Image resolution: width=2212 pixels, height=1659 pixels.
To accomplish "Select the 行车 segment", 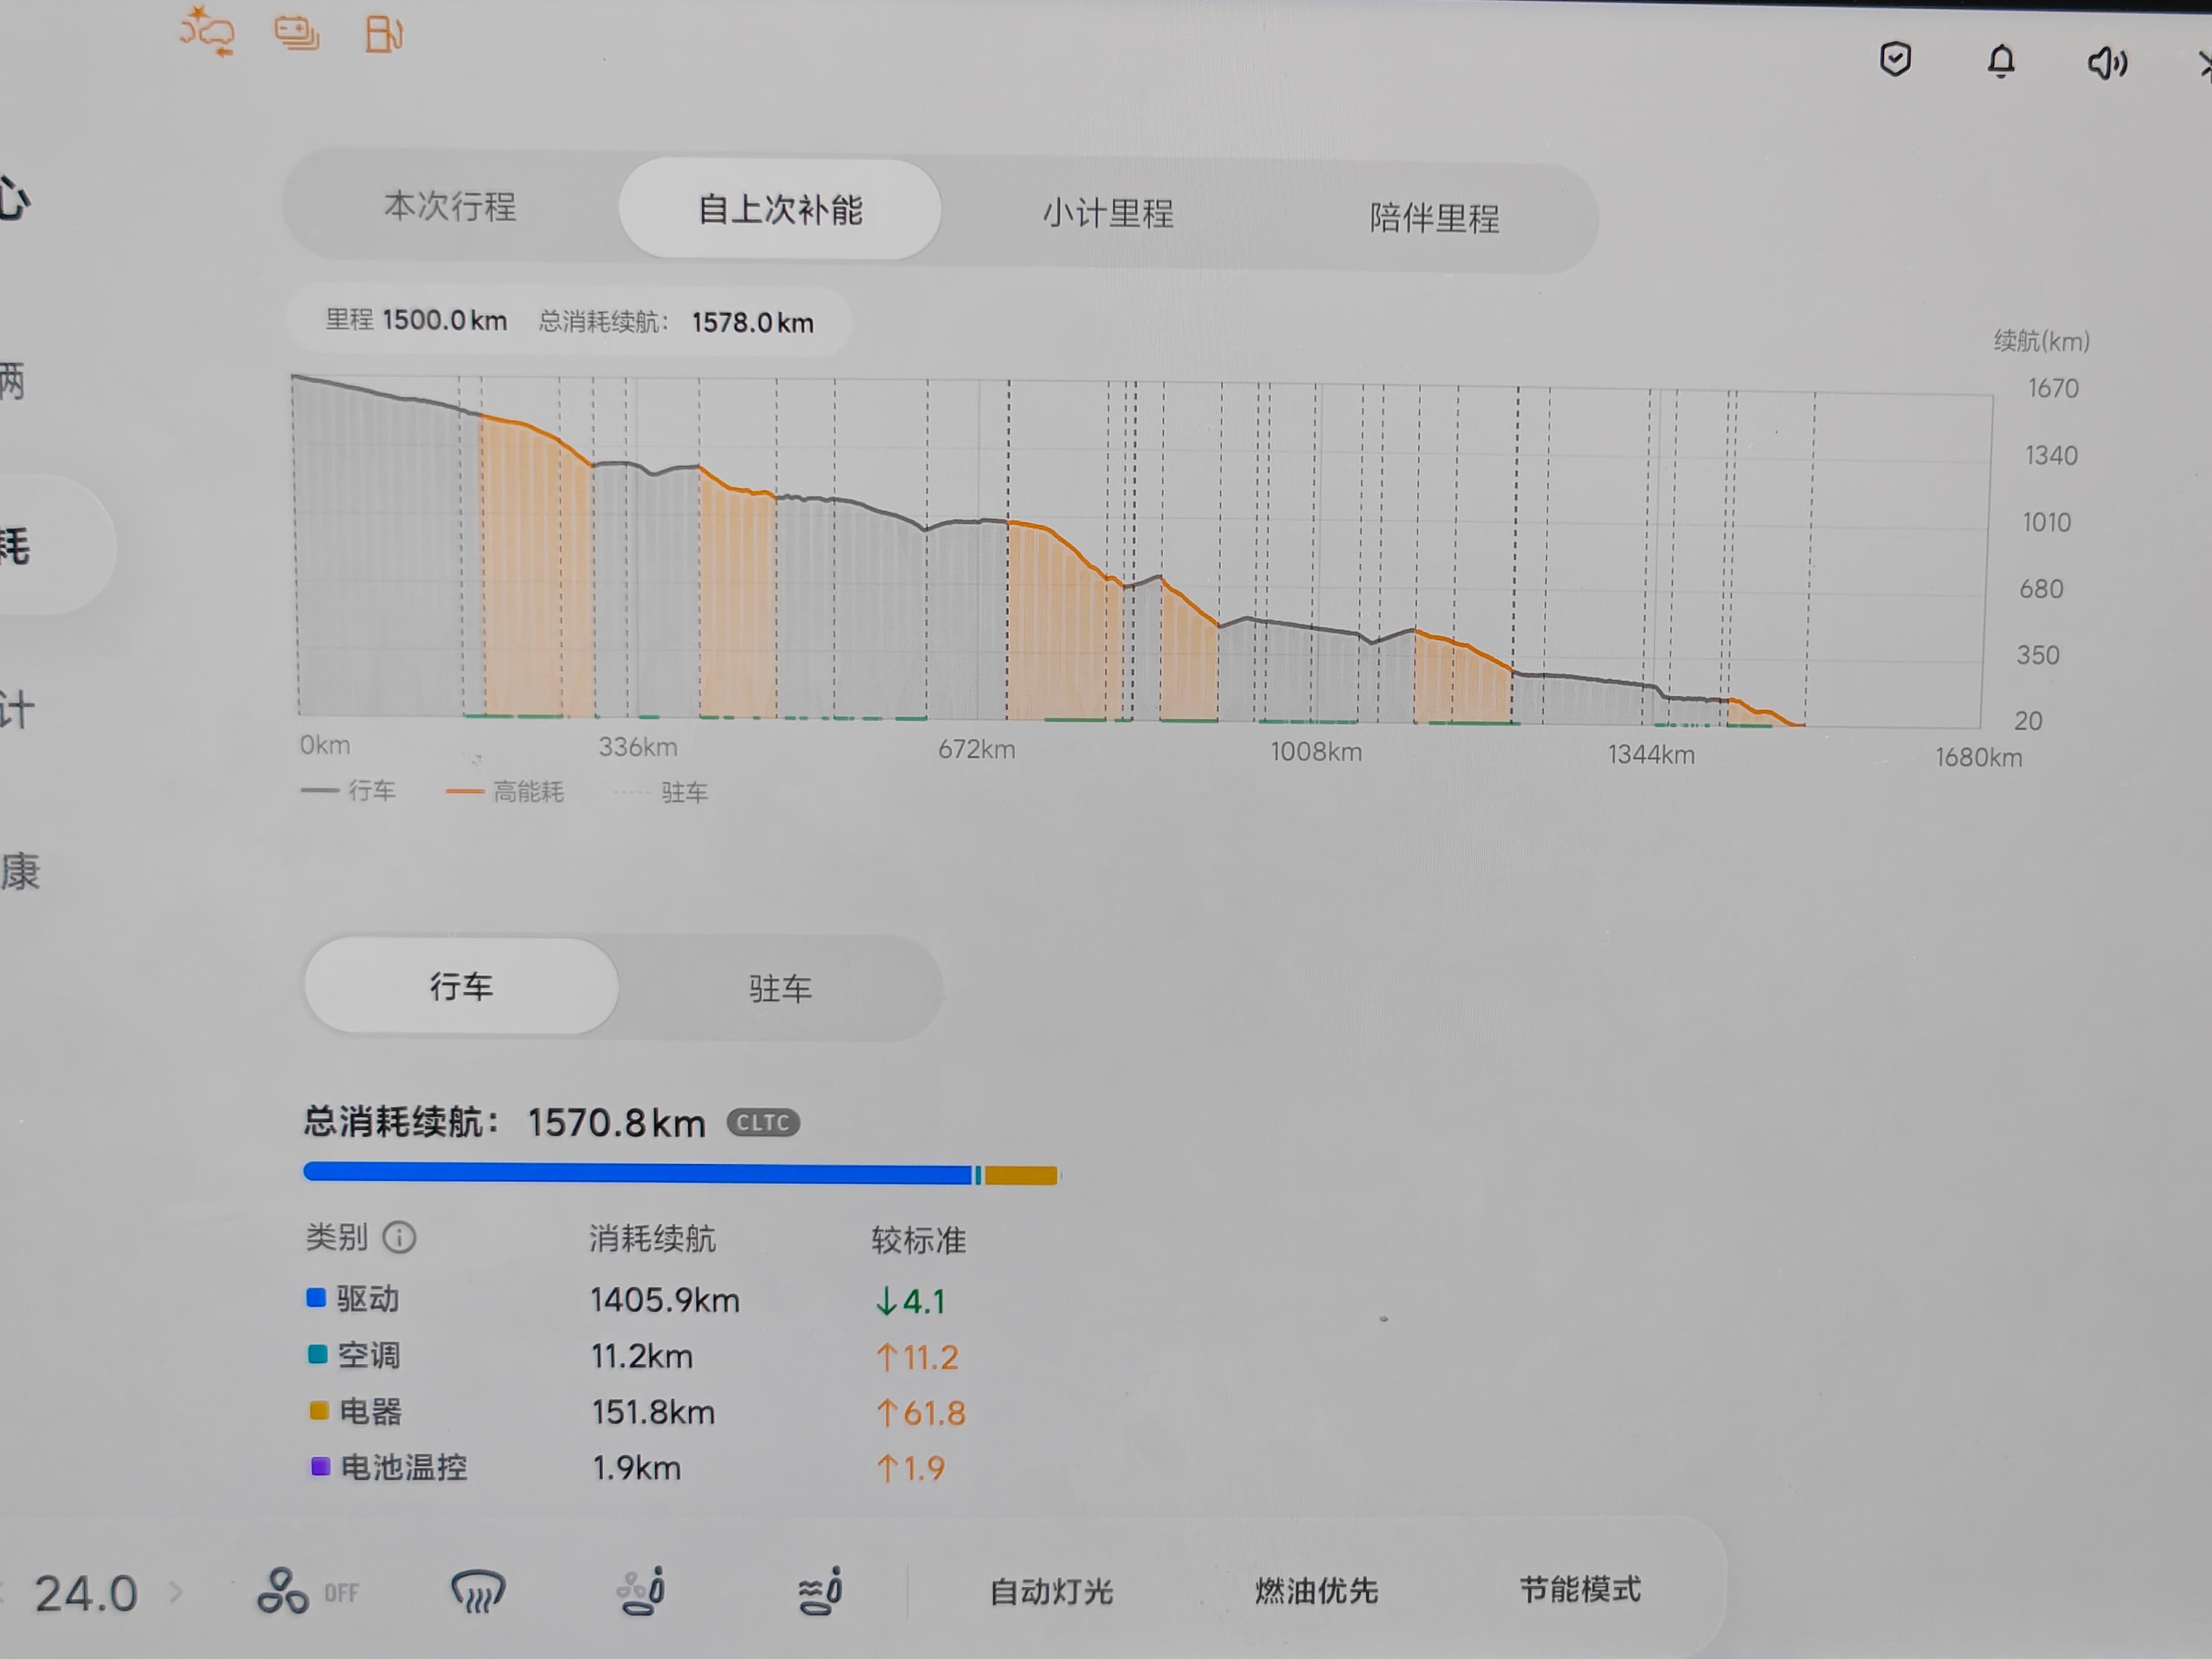I will pyautogui.click(x=461, y=986).
